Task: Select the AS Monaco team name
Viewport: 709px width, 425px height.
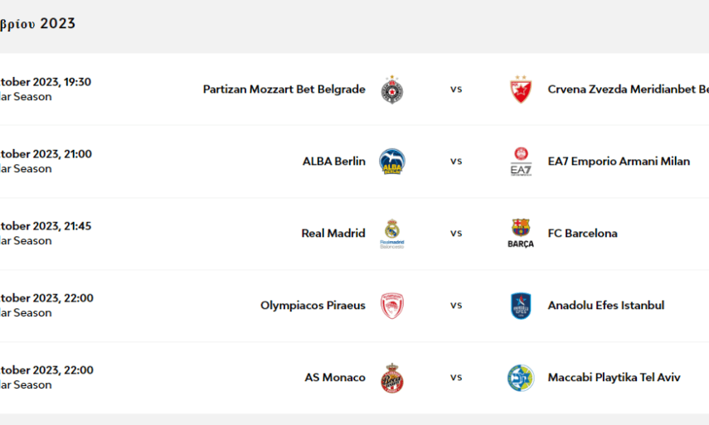Action: coord(335,378)
